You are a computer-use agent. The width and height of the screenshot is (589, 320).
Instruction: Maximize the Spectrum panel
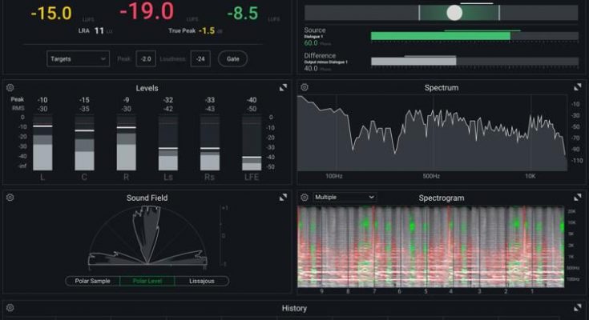coord(577,87)
